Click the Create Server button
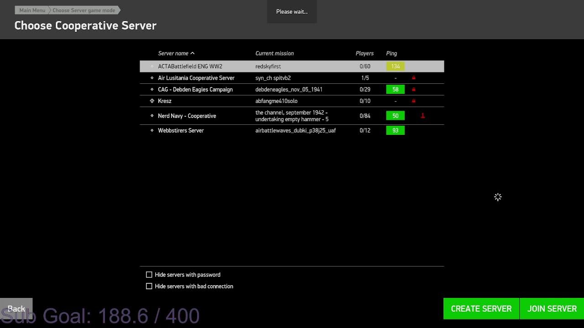 click(x=481, y=308)
